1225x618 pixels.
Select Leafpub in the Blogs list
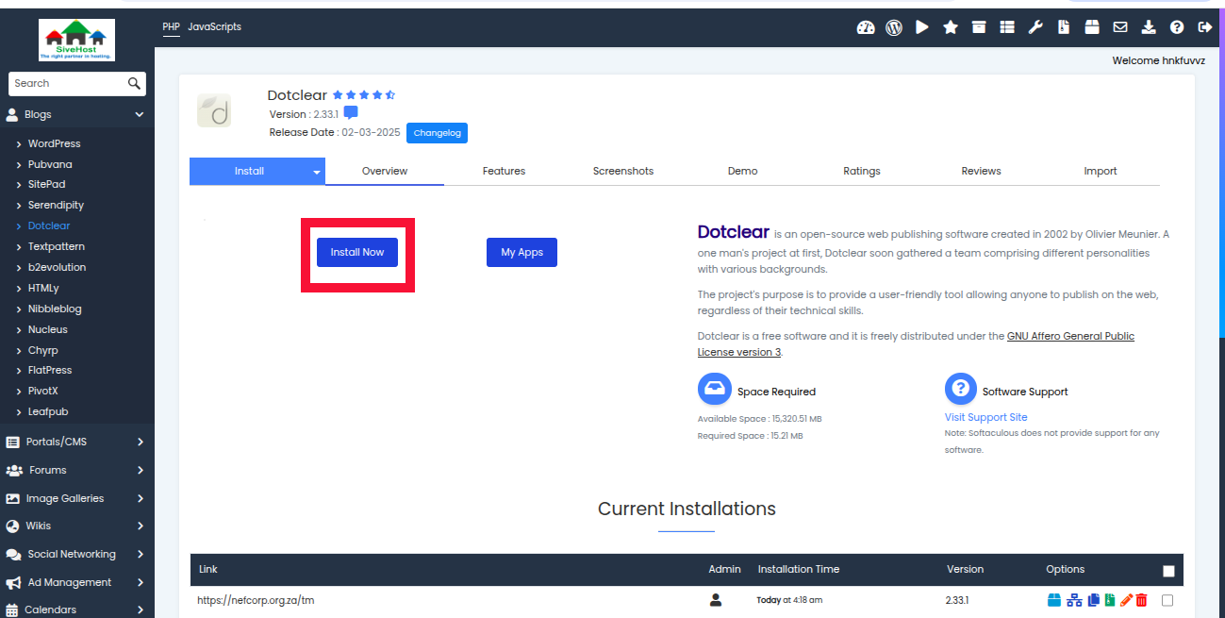tap(48, 411)
